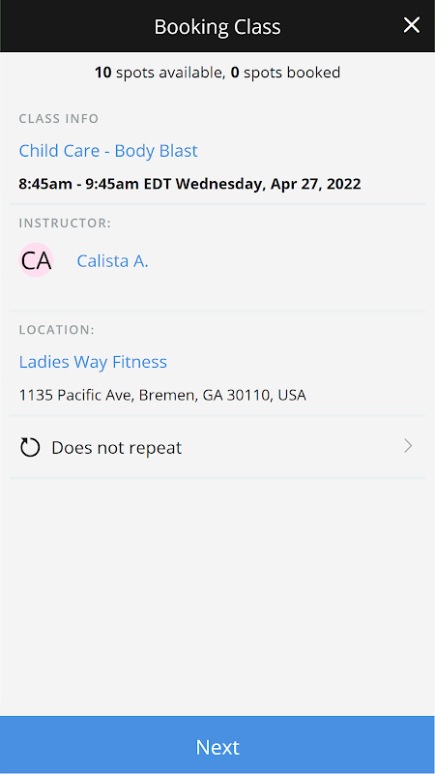Select the Does not repeat row

(x=217, y=447)
